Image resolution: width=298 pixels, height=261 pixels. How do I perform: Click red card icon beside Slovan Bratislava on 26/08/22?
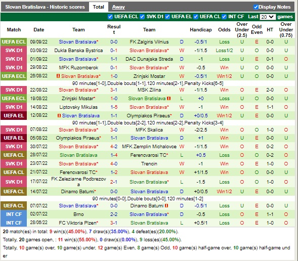[58, 76]
